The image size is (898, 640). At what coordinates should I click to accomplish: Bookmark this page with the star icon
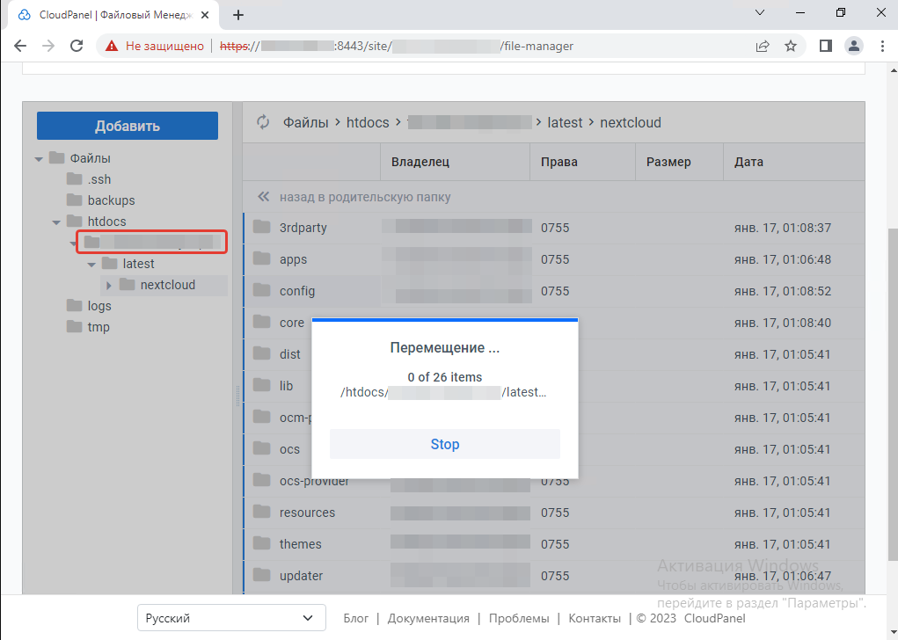[x=791, y=46]
